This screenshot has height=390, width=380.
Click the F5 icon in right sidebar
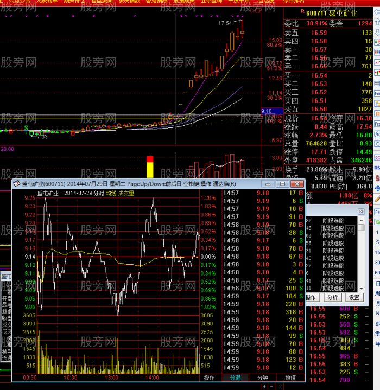[x=377, y=212]
